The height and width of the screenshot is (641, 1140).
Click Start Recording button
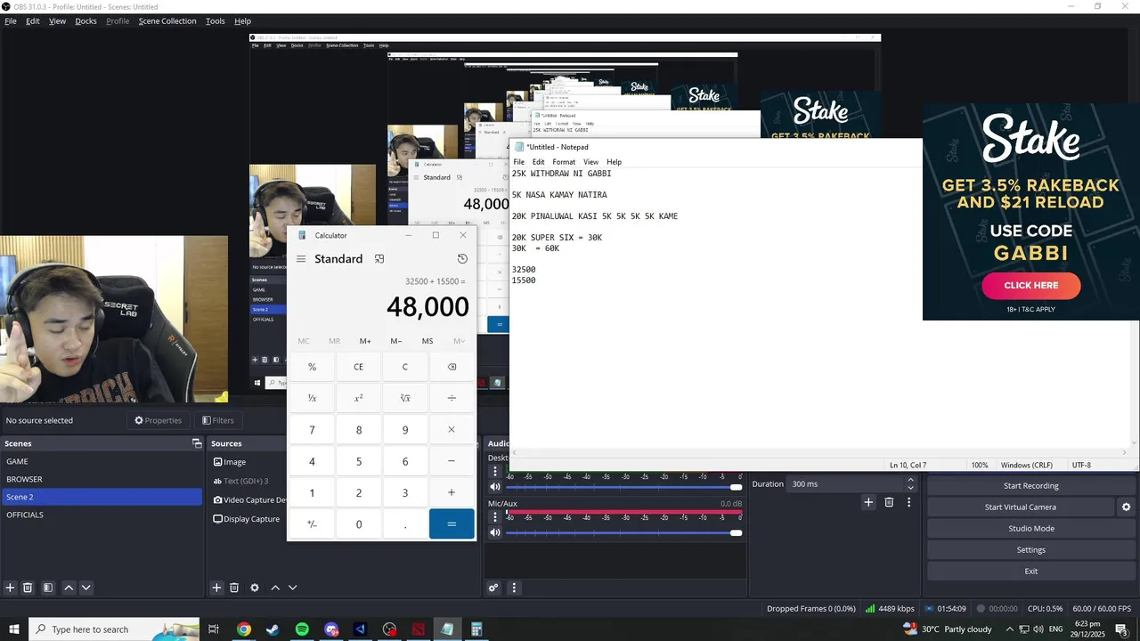click(1031, 486)
